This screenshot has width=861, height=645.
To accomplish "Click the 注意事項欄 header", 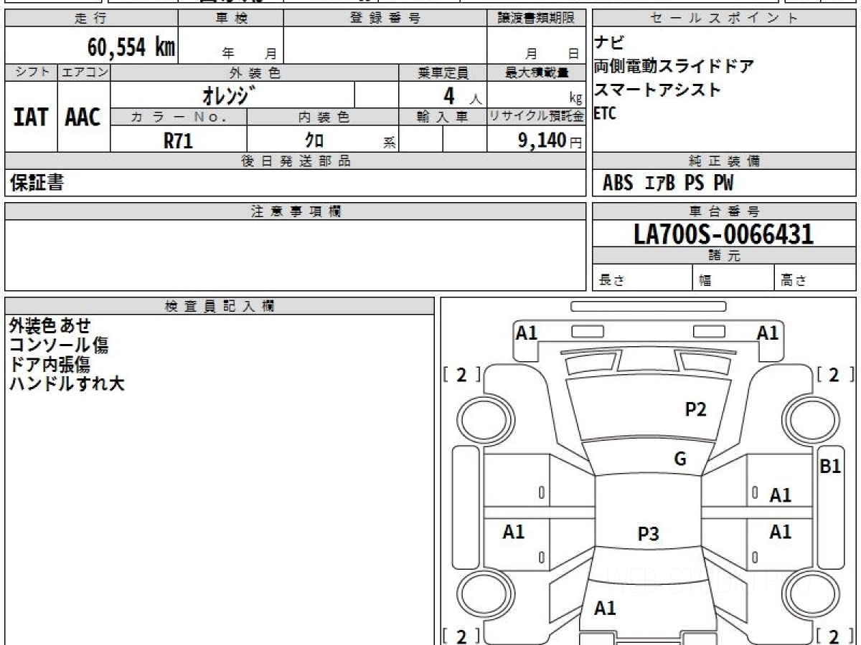I will point(296,211).
